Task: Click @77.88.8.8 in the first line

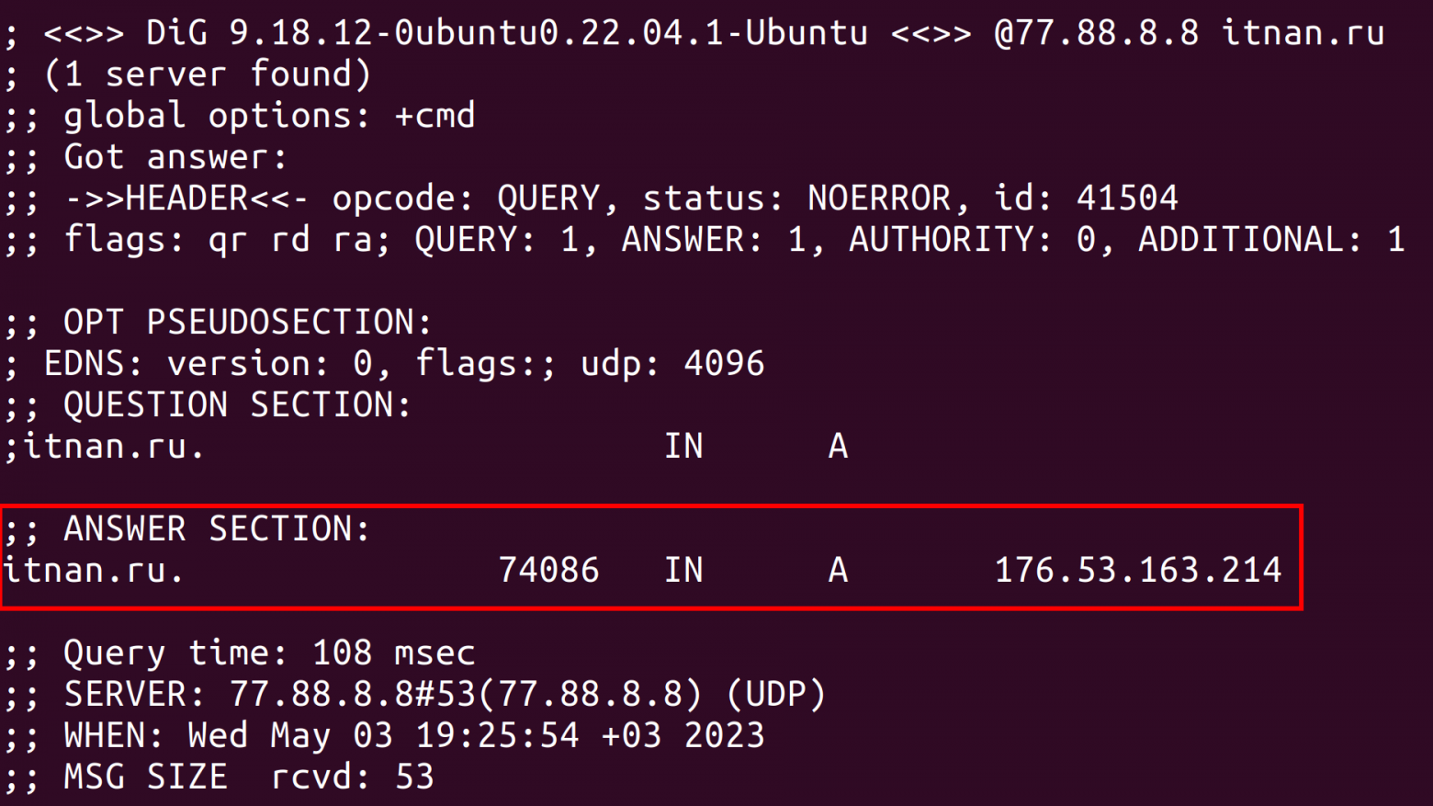Action: (1096, 33)
